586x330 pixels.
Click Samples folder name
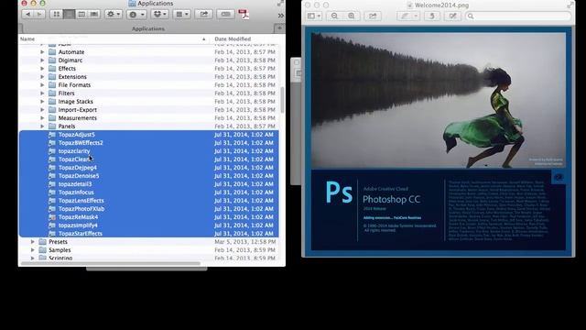pos(60,250)
